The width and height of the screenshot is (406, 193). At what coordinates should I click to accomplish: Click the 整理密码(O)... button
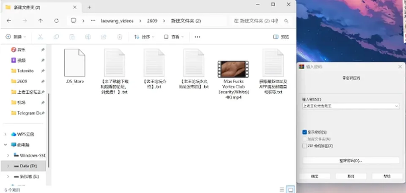coord(351,160)
